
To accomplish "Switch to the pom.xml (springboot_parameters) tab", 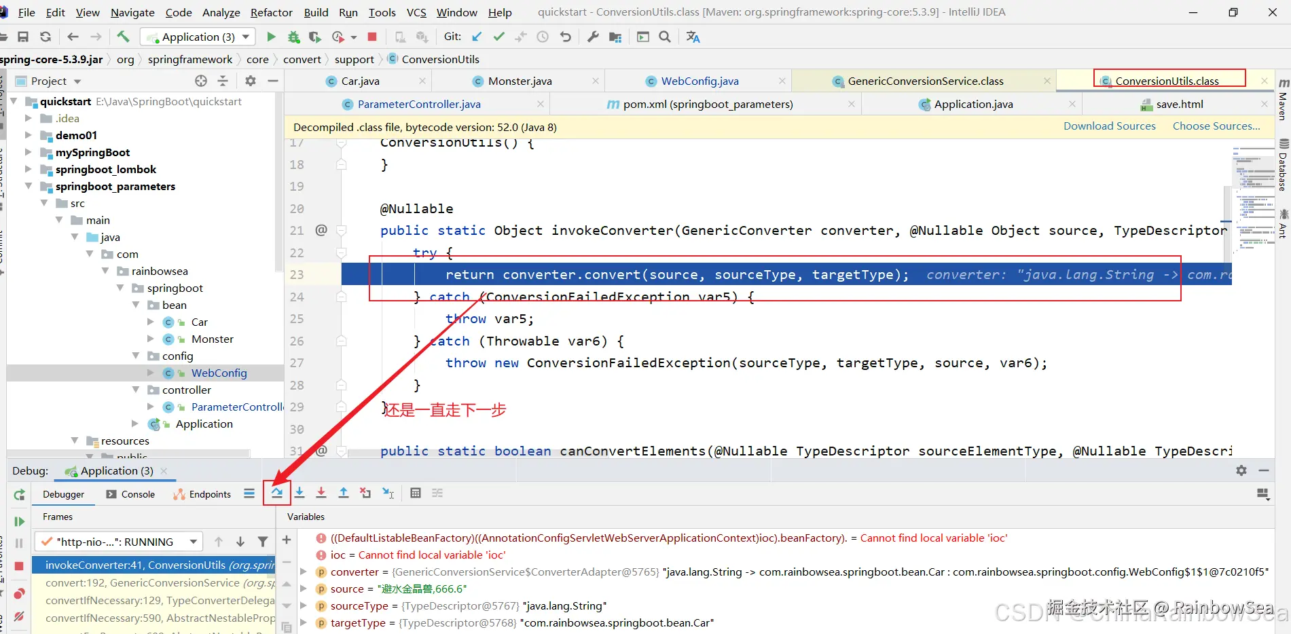I will click(708, 104).
